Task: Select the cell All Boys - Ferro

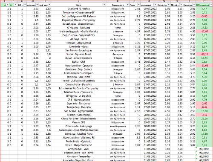Action: click(x=78, y=39)
